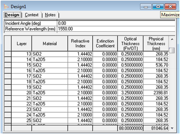
Task: Switch to the Context tab
Action: [x=32, y=15]
